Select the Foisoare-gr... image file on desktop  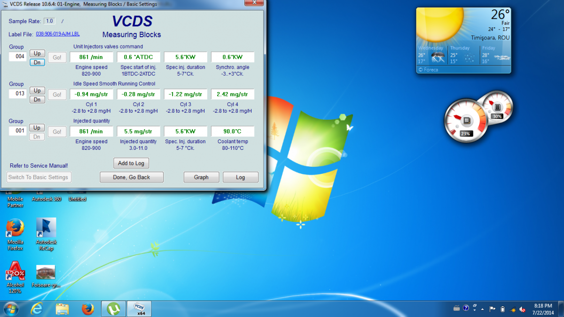click(x=46, y=277)
